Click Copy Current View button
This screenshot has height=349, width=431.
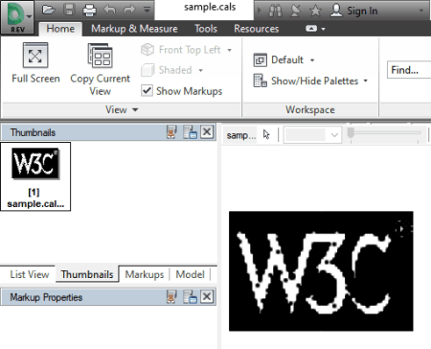(100, 70)
